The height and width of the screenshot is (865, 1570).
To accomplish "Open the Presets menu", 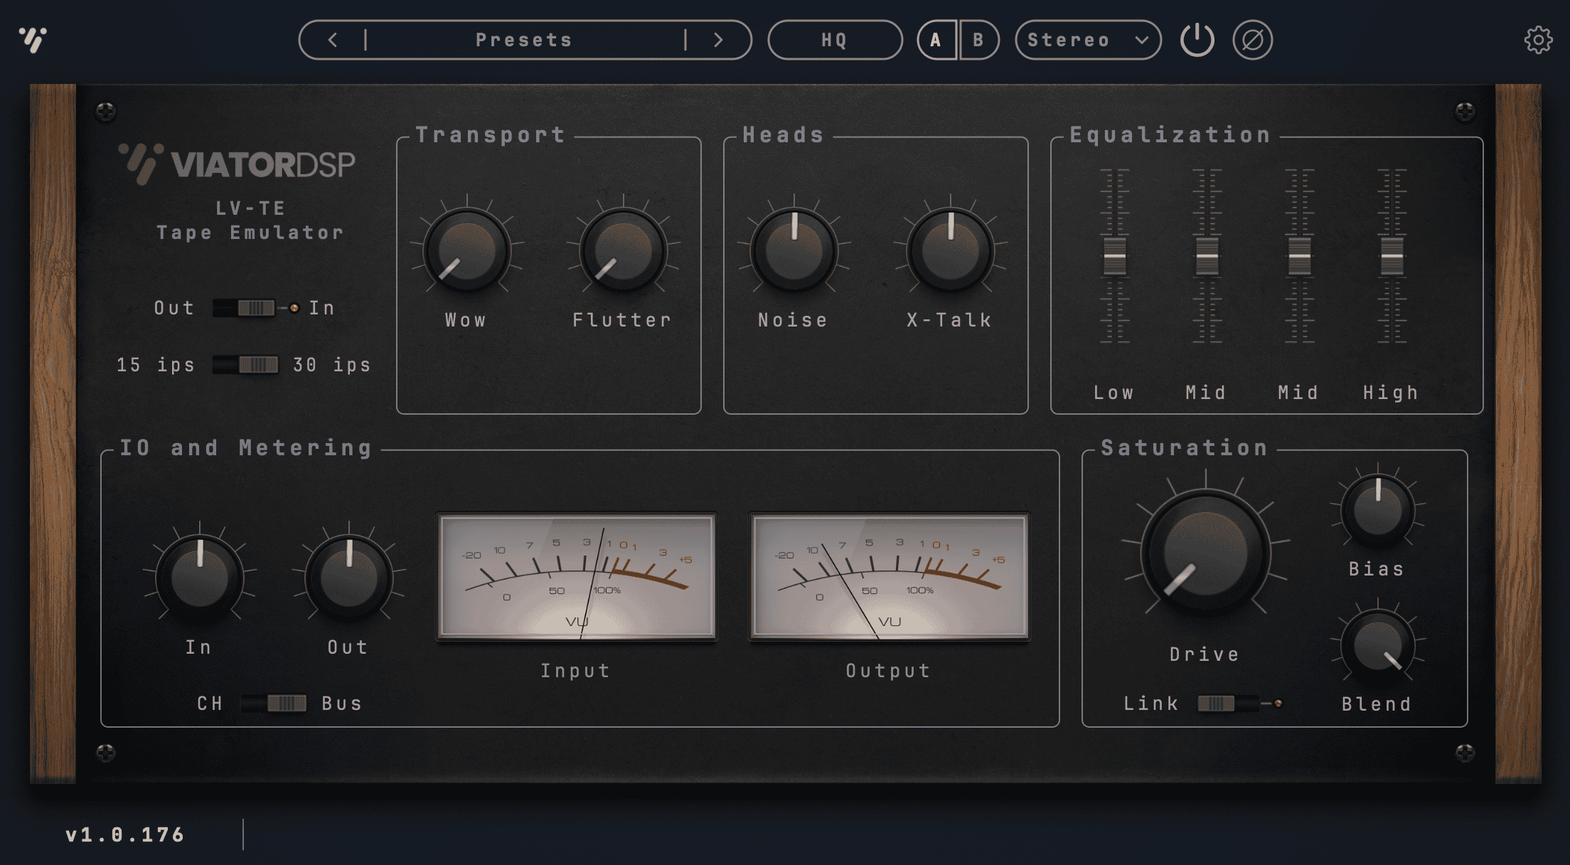I will click(x=525, y=40).
